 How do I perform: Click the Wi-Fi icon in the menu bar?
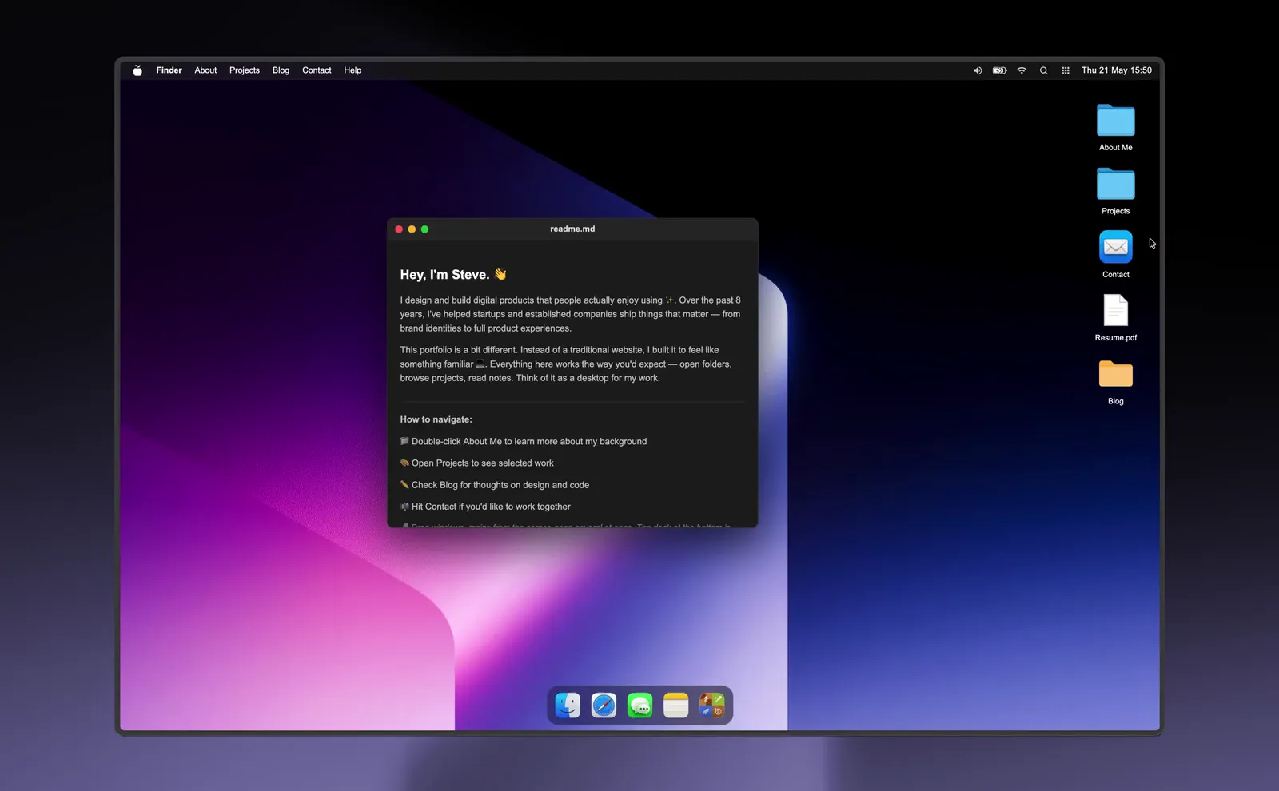click(1022, 70)
